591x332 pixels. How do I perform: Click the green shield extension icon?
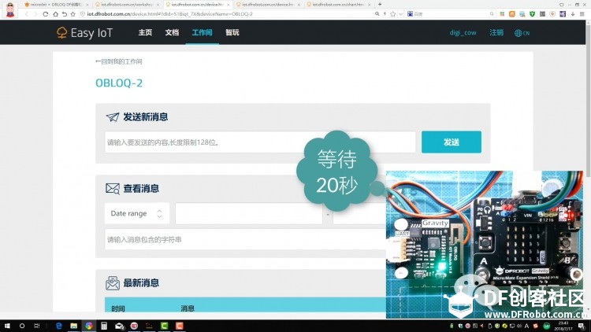click(x=532, y=14)
